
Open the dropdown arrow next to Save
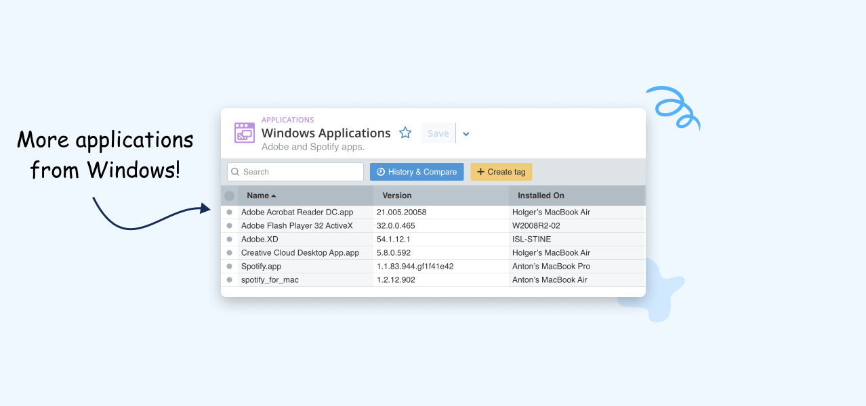click(x=466, y=133)
